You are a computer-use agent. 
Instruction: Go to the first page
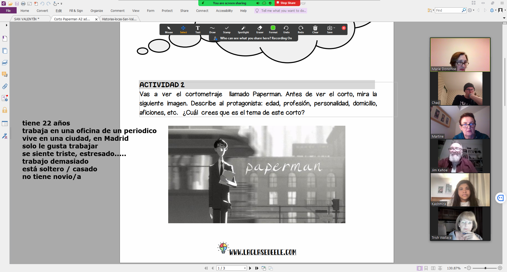pyautogui.click(x=206, y=268)
